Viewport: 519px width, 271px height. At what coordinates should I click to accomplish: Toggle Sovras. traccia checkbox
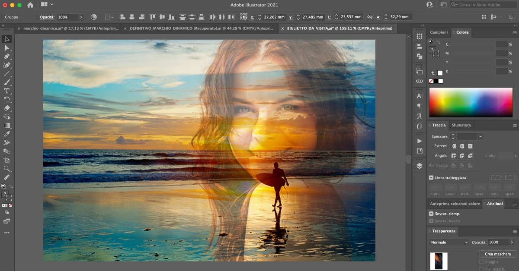pyautogui.click(x=431, y=221)
